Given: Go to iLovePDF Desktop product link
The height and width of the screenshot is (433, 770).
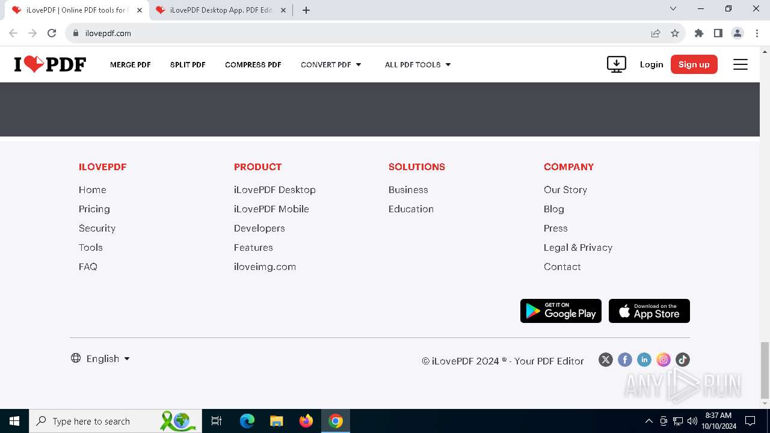Looking at the screenshot, I should pos(275,189).
